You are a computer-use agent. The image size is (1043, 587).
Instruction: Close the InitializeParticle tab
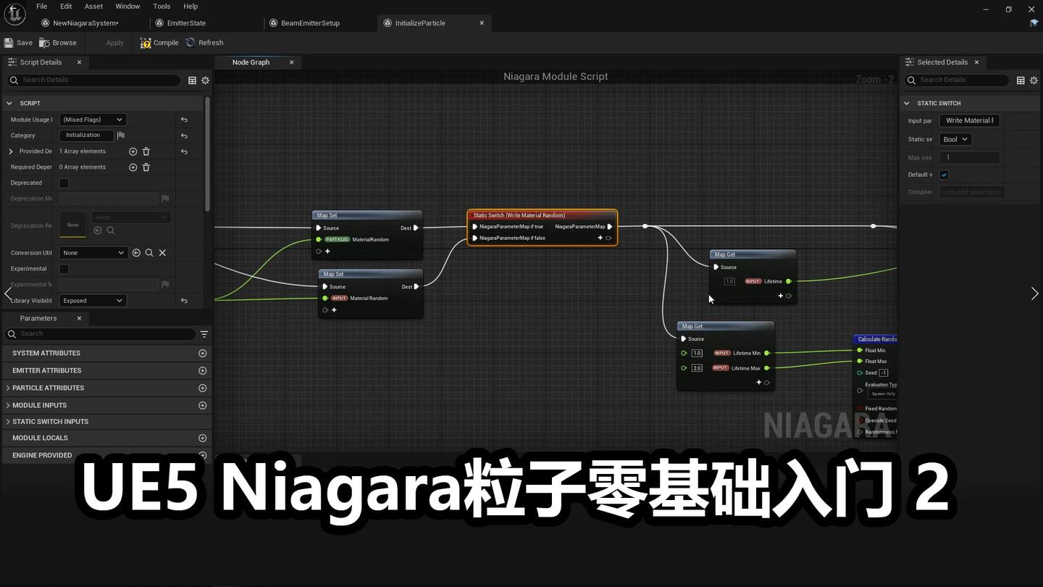(482, 23)
